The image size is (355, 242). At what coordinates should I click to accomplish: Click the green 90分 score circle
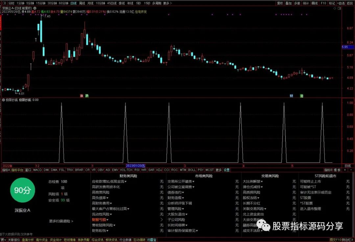[22, 190]
